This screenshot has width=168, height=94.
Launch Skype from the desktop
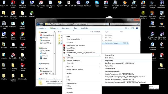[97, 3]
